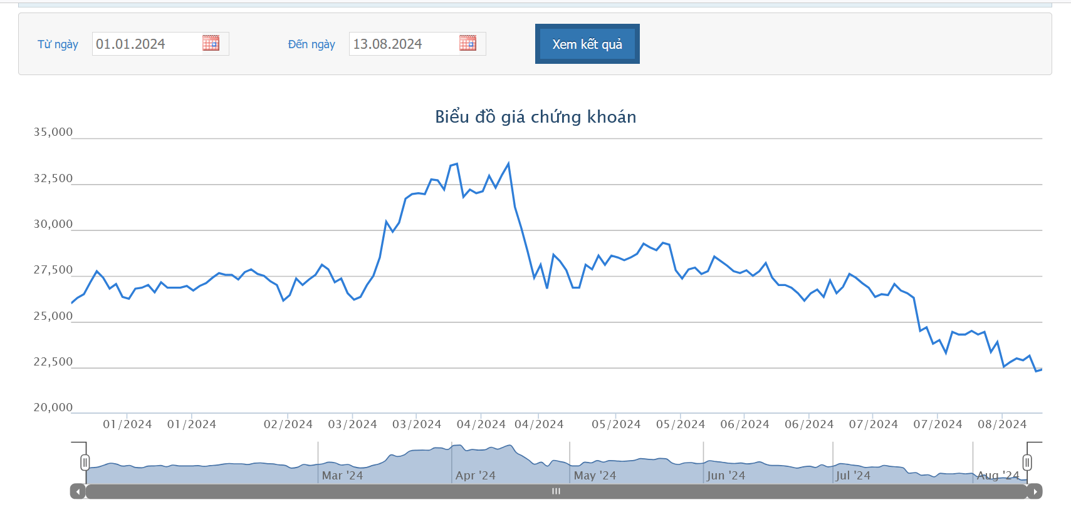Viewport: 1071px width, 517px height.
Task: Click the last data point of price line
Action: tap(1041, 369)
